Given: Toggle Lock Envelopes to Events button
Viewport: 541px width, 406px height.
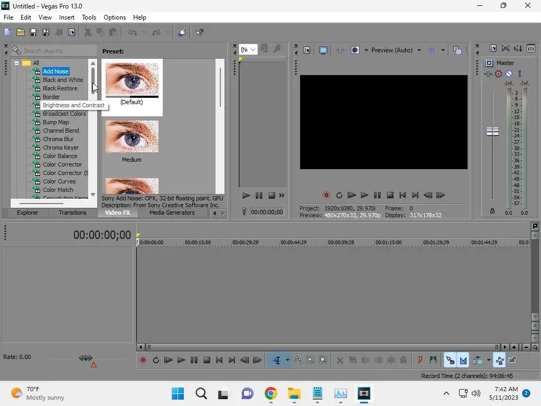Looking at the screenshot, I should [500, 361].
